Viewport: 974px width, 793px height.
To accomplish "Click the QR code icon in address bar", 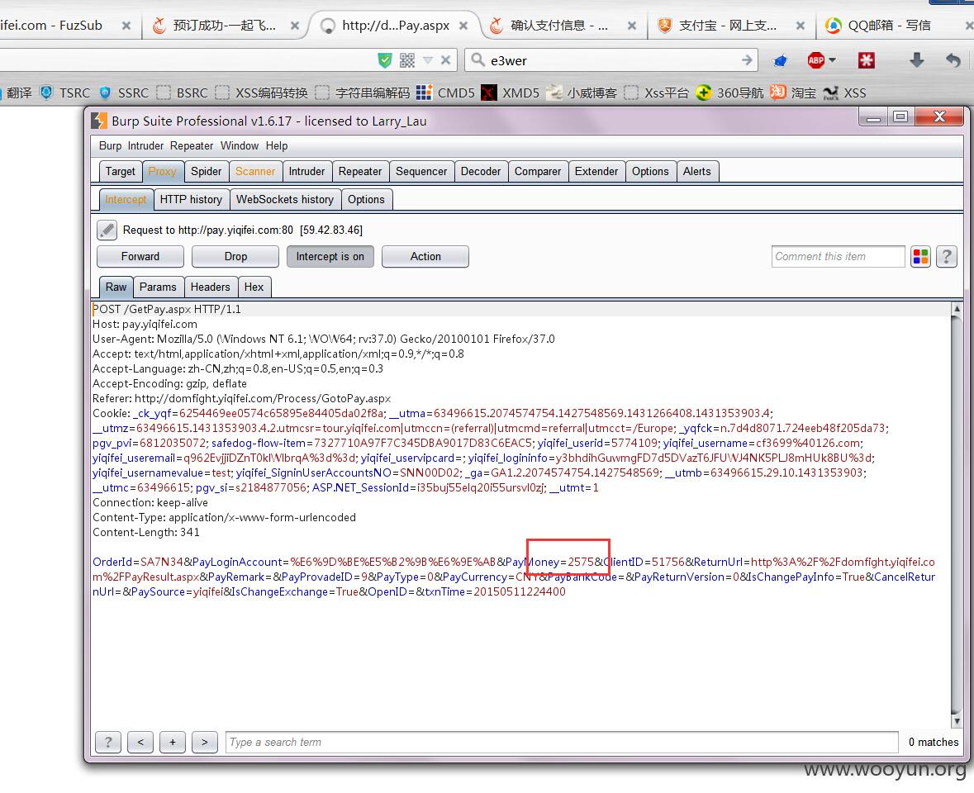I will click(x=407, y=60).
